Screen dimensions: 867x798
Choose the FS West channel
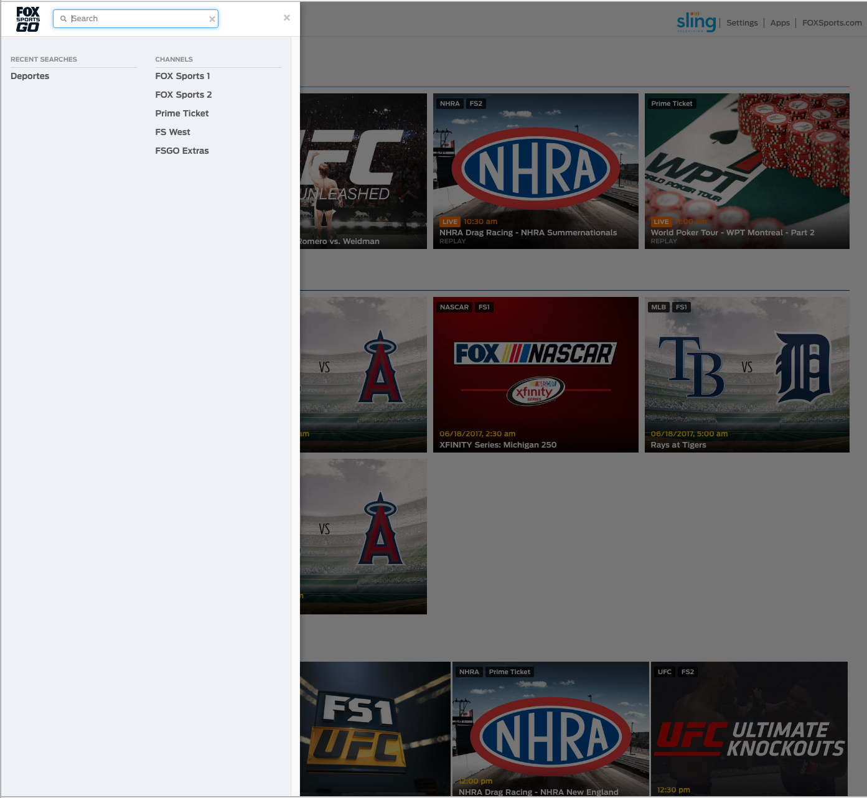[173, 132]
